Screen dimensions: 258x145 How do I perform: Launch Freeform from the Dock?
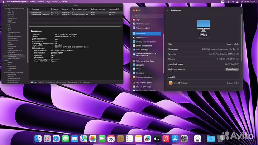[148, 139]
